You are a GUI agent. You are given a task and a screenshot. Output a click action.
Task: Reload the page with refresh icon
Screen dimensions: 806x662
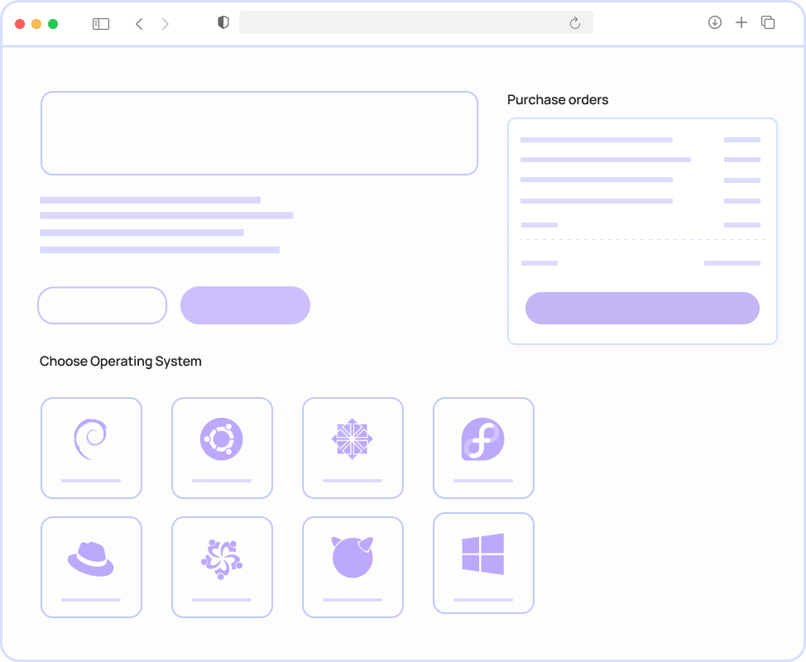coord(575,23)
